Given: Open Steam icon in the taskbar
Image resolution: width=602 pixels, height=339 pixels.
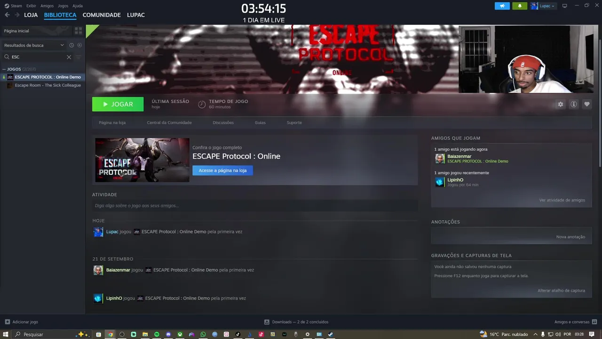Looking at the screenshot, I should tap(331, 334).
